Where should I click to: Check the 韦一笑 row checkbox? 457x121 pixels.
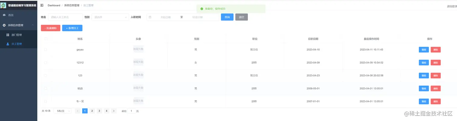[x=46, y=101]
